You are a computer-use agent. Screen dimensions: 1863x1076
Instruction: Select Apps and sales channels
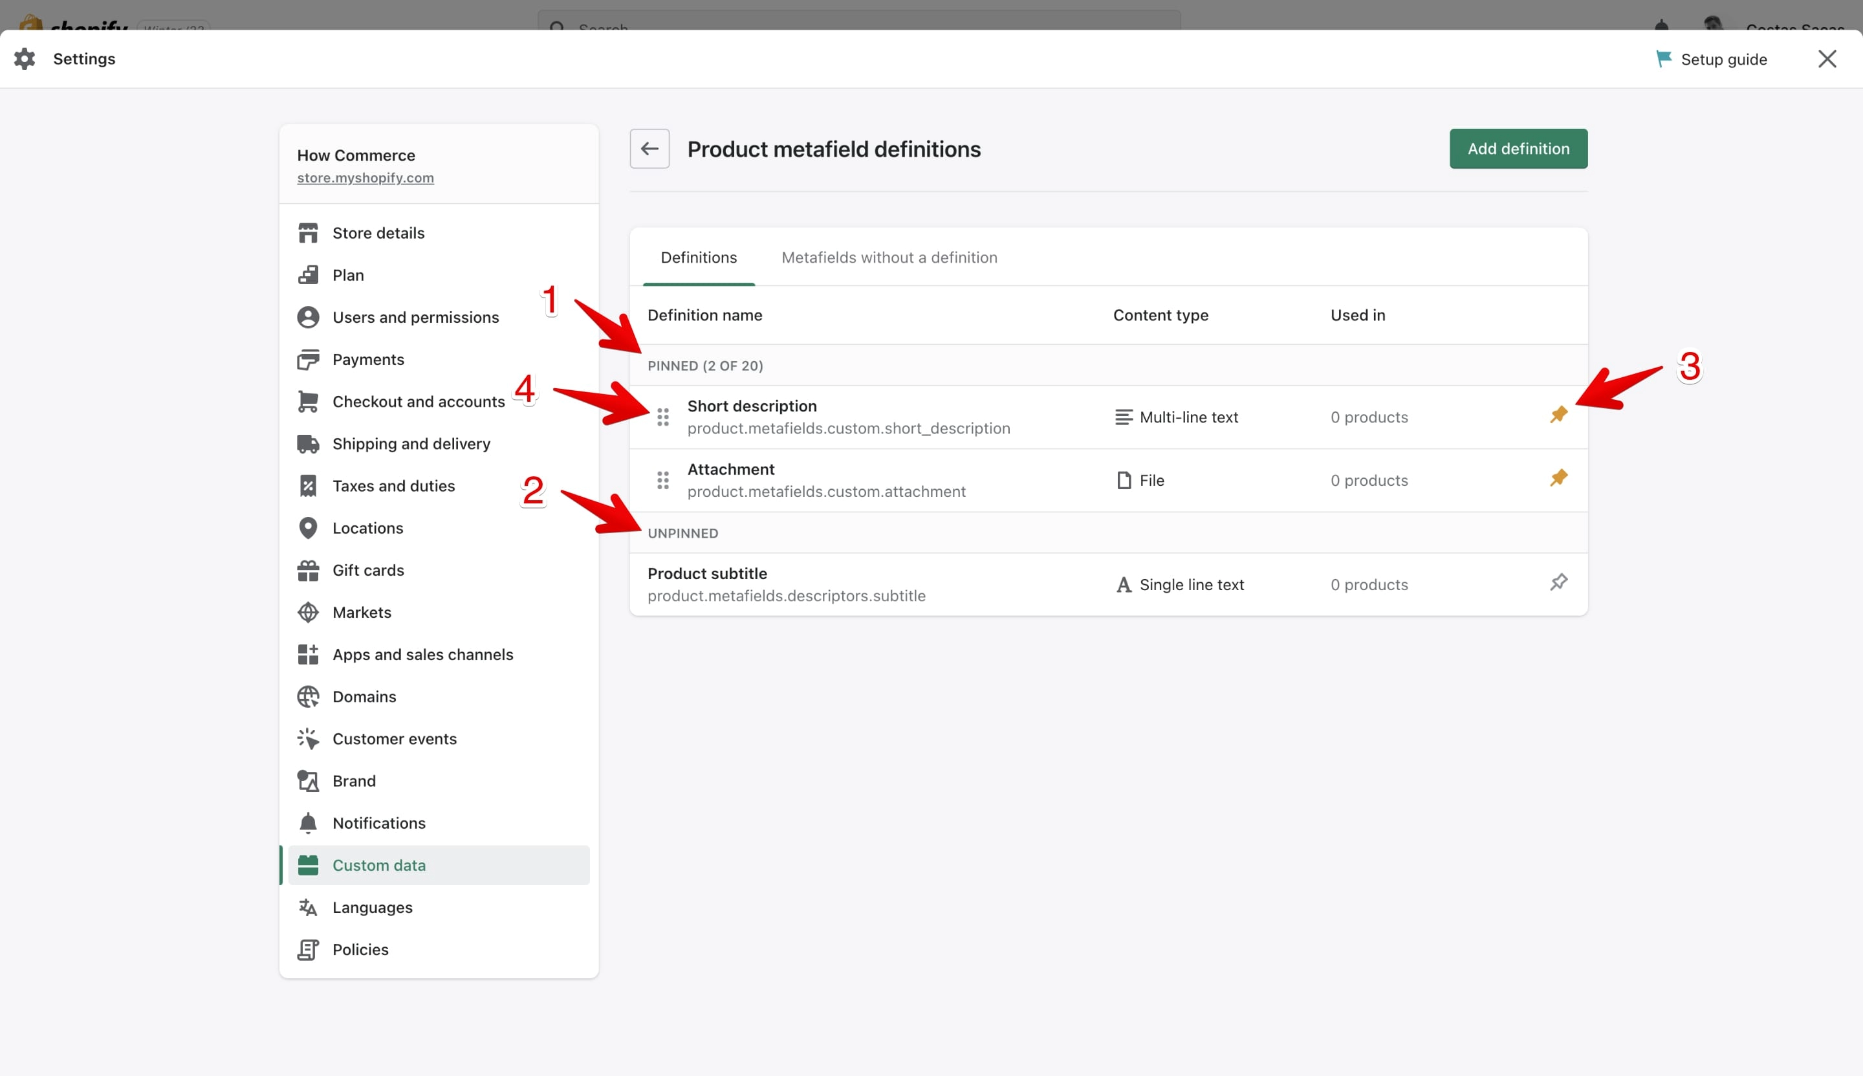pos(439,654)
